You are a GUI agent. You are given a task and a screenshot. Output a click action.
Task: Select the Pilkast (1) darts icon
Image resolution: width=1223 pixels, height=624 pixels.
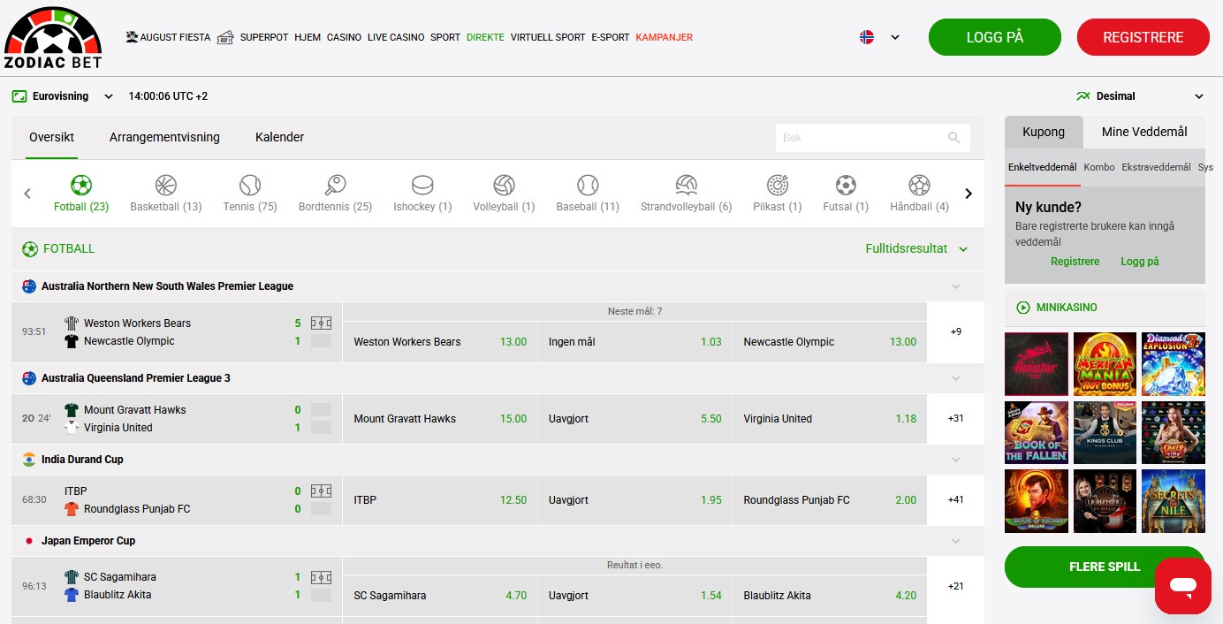point(778,185)
